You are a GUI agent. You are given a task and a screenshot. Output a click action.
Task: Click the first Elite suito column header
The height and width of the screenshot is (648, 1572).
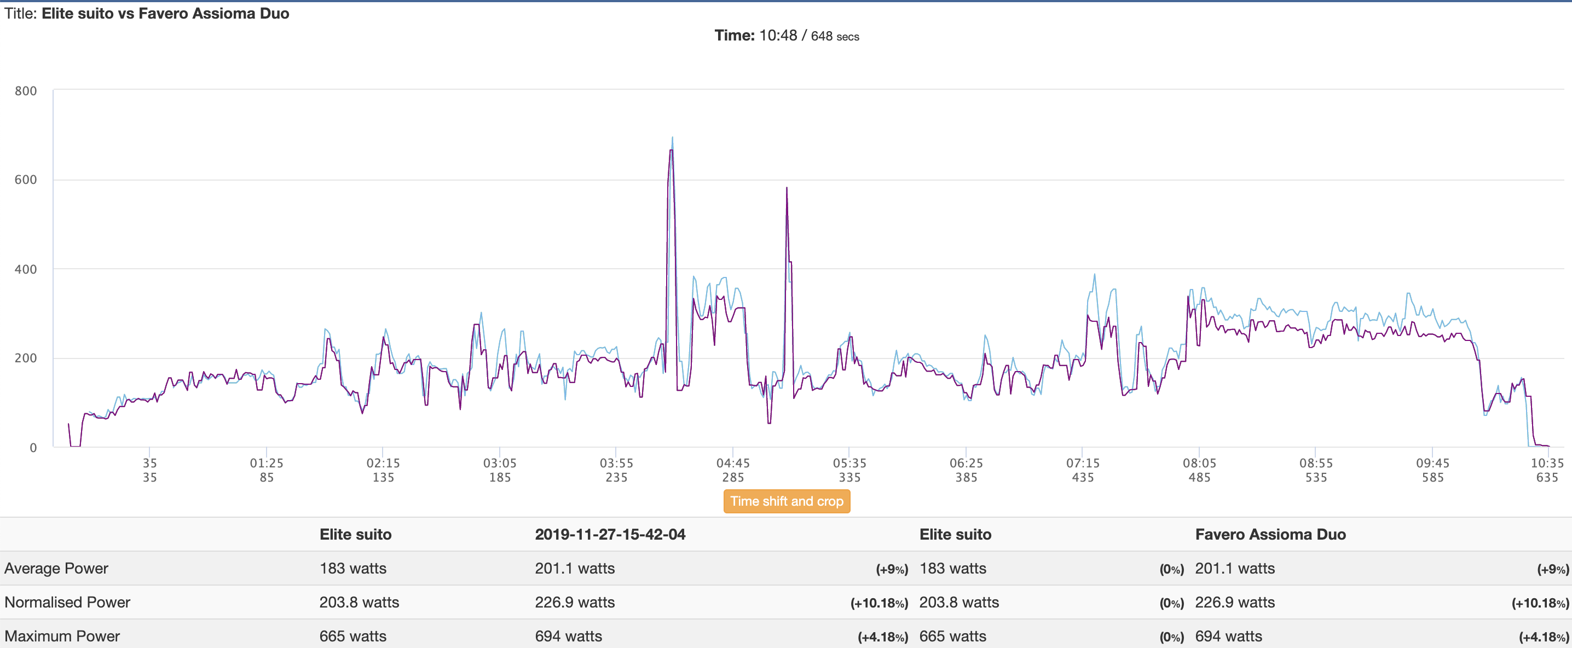pos(355,535)
